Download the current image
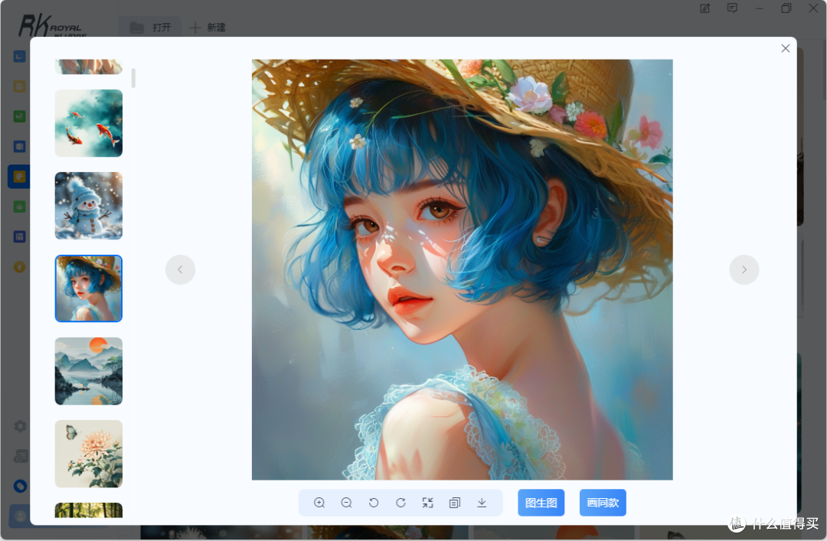 (x=482, y=503)
